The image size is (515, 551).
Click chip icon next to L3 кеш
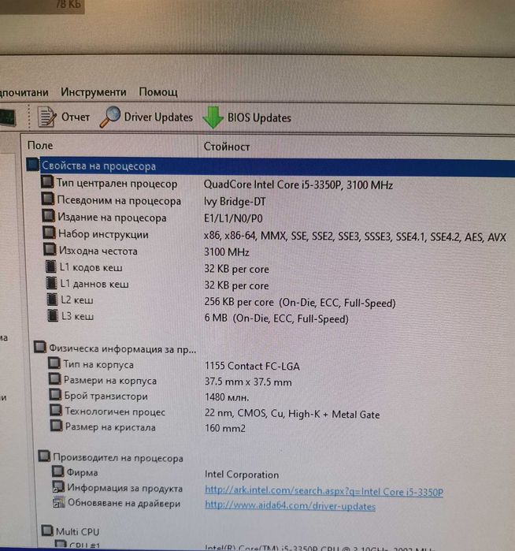coord(53,315)
